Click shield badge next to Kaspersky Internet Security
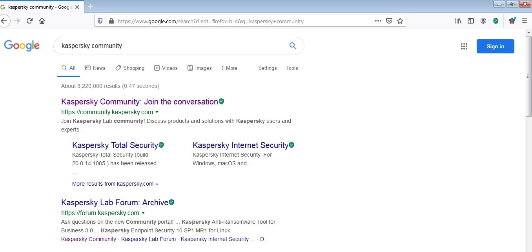The image size is (532, 252). pos(292,145)
